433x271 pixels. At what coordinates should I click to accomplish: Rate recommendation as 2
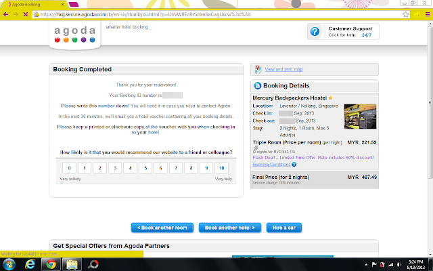99,168
